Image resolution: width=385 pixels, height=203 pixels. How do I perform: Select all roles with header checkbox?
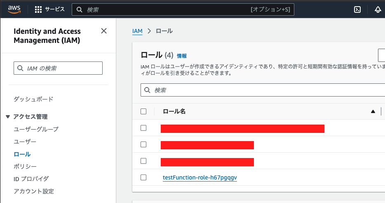(143, 111)
